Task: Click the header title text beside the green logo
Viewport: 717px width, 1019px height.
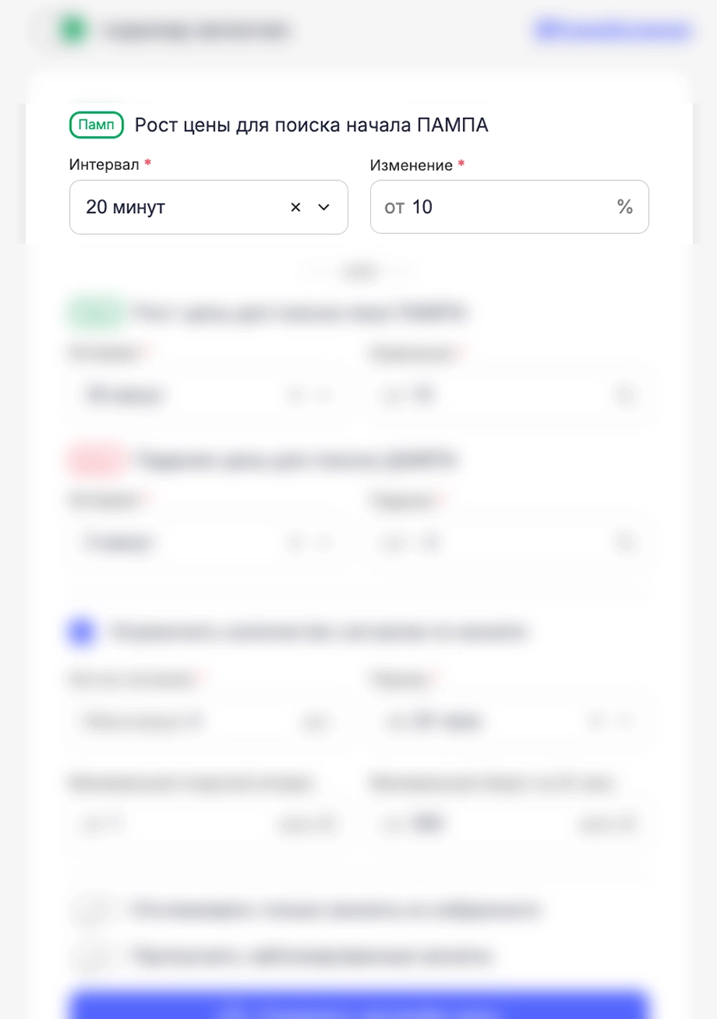Action: click(x=196, y=30)
